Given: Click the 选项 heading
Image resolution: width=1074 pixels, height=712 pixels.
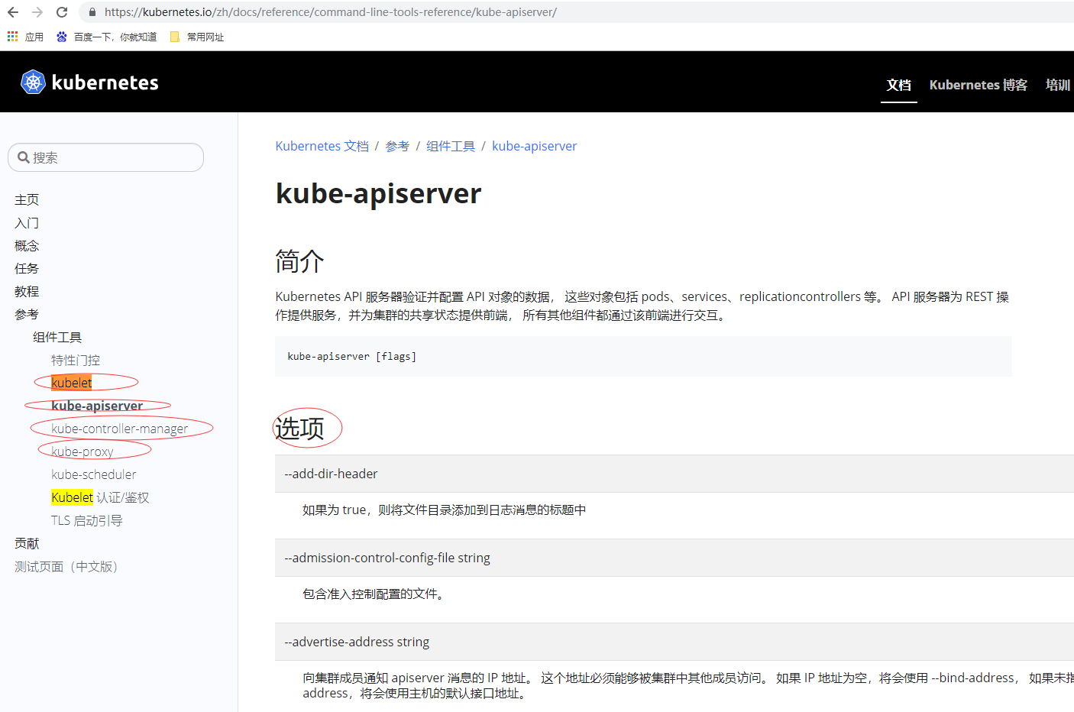Looking at the screenshot, I should [x=300, y=428].
